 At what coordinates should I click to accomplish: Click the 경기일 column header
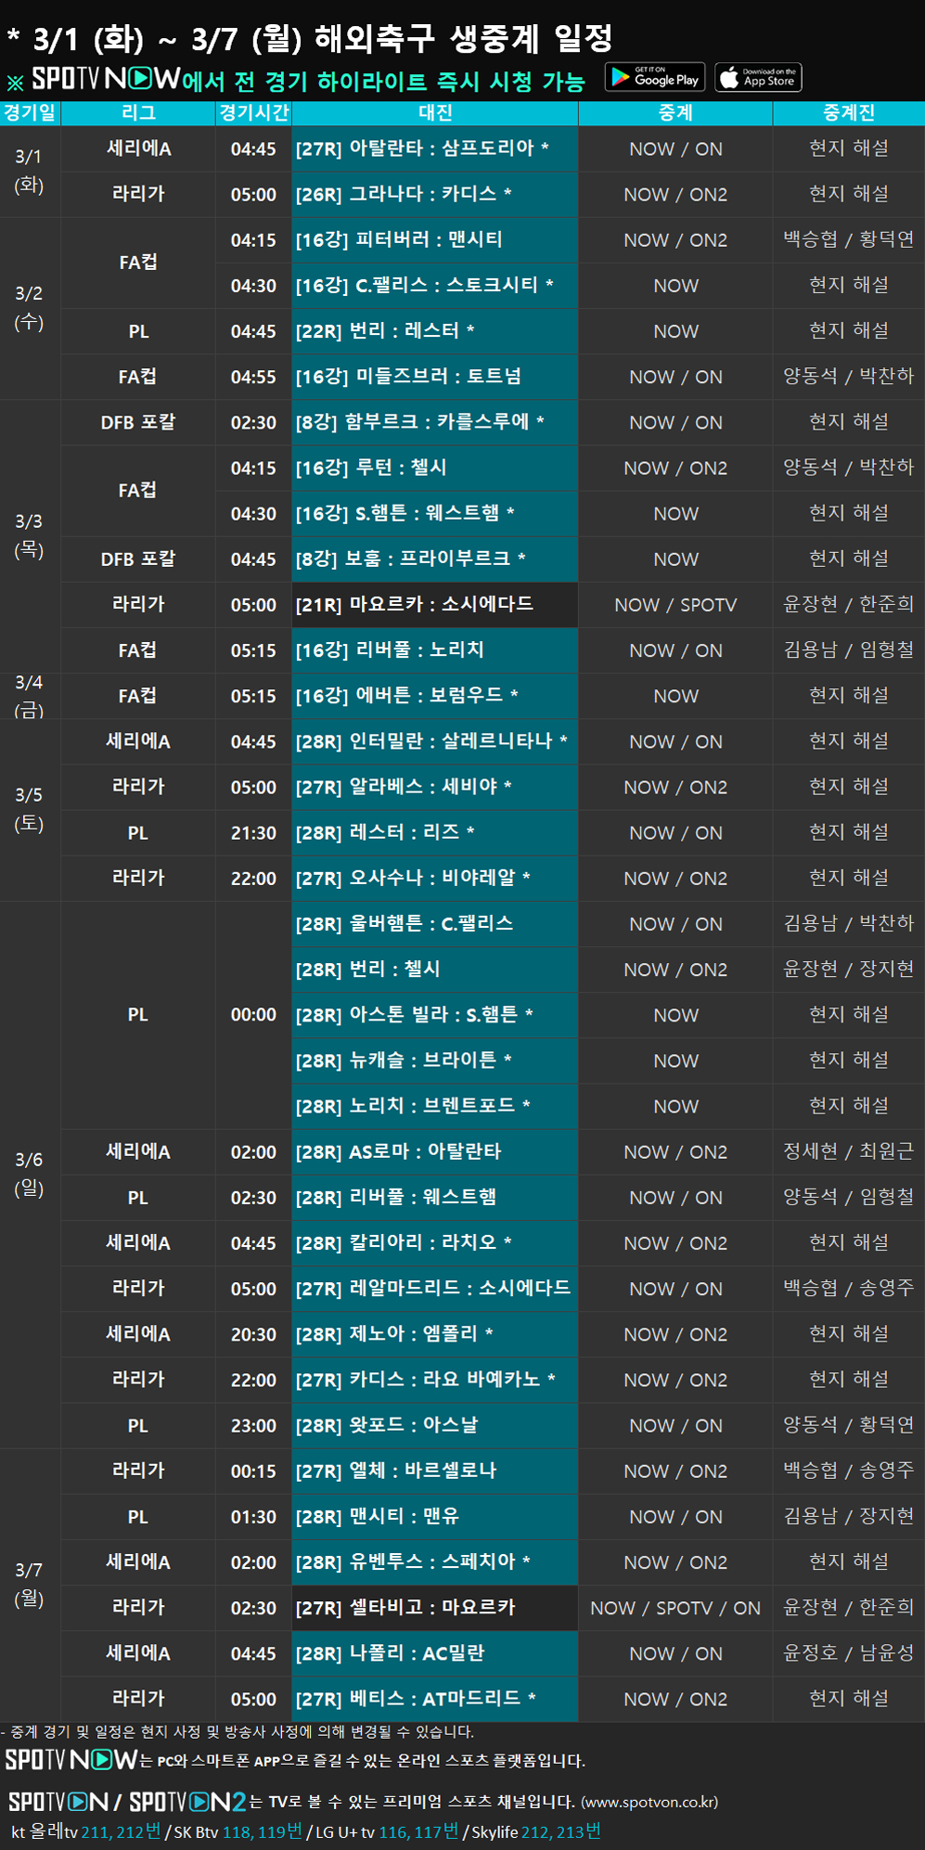(30, 113)
